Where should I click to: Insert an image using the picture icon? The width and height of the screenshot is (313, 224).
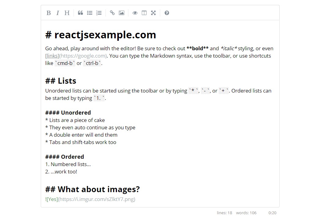(121, 13)
